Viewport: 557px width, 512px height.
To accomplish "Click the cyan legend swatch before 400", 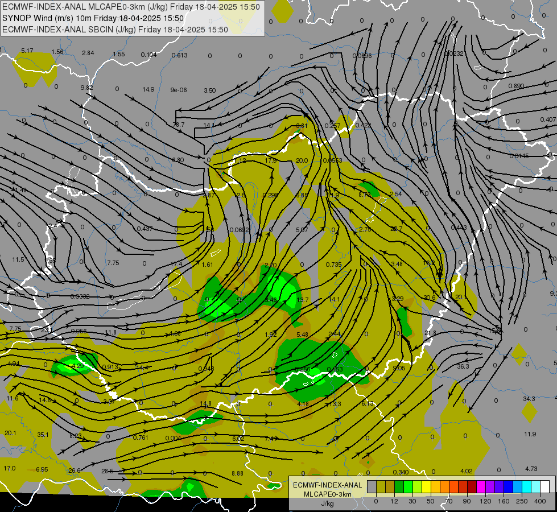I will (x=536, y=486).
